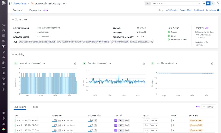Click the zoom magnifier next to time controls
This screenshot has height=133, width=221.
[x=218, y=3]
